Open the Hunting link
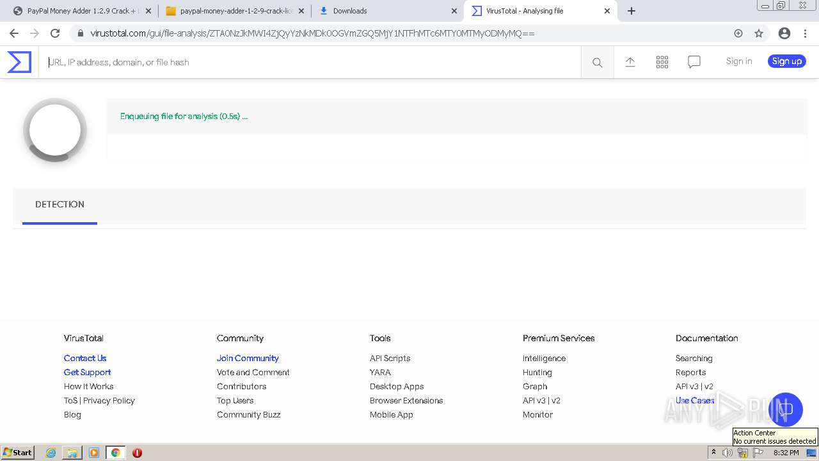This screenshot has height=461, width=819. pyautogui.click(x=537, y=373)
